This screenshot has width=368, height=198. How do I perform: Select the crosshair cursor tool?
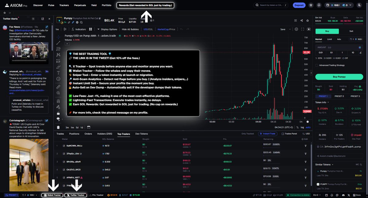pyautogui.click(x=58, y=36)
